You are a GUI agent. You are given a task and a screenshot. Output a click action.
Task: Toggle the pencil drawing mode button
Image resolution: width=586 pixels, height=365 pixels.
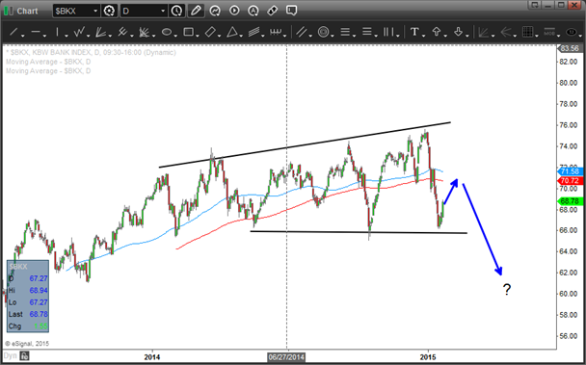click(196, 11)
